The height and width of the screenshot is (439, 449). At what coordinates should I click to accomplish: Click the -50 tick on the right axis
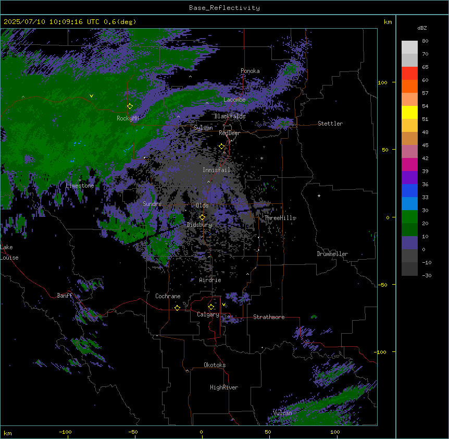(x=382, y=285)
